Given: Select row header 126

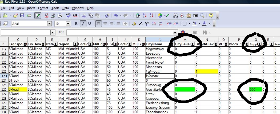Looking at the screenshot, I should click(x=4, y=90).
